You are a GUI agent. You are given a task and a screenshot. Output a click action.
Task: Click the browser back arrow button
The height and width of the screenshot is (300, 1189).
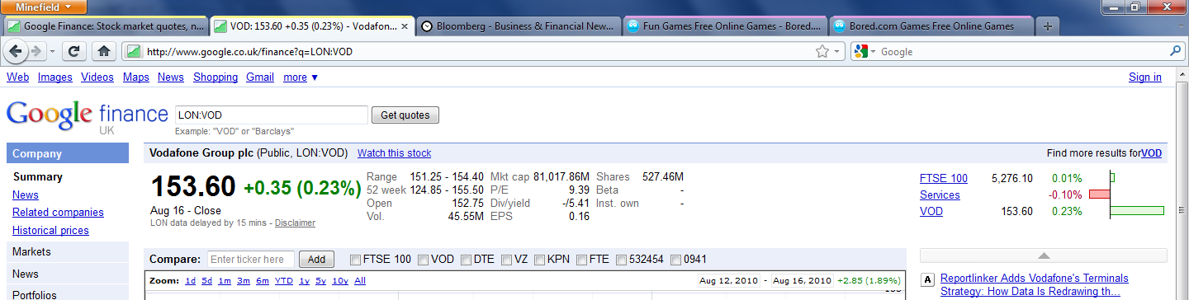tap(17, 51)
